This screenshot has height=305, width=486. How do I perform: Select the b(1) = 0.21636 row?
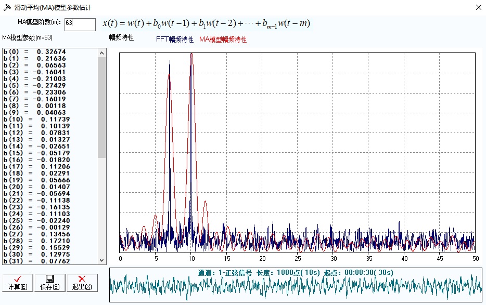click(x=50, y=59)
